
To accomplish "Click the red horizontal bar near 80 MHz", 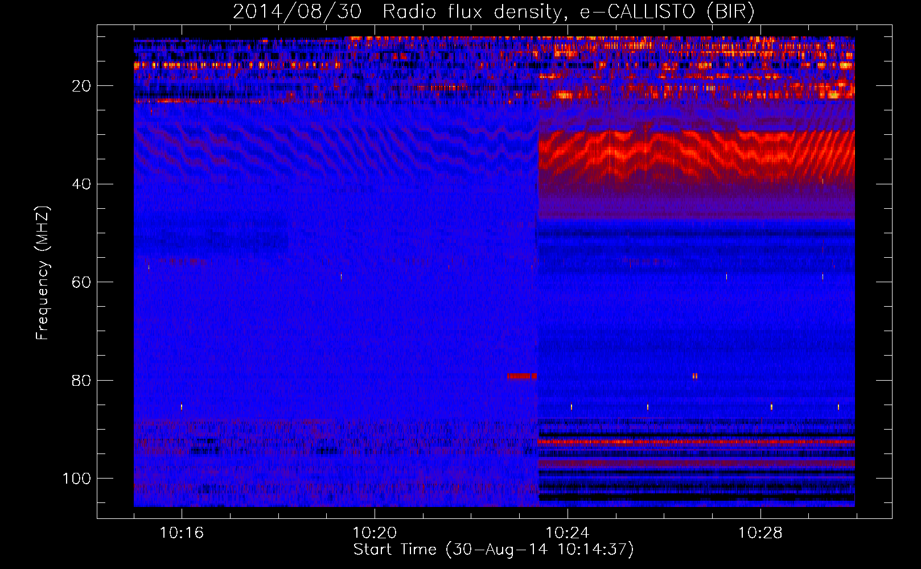I will click(522, 376).
